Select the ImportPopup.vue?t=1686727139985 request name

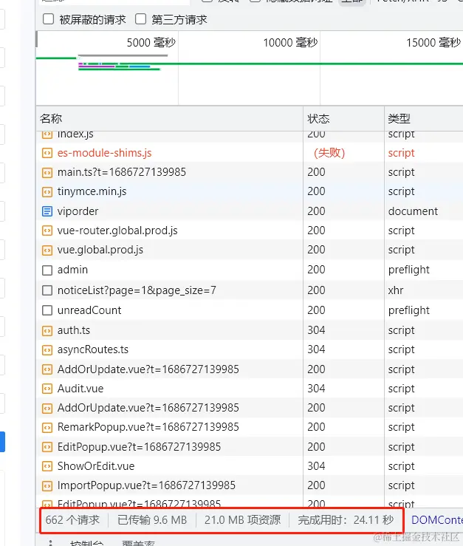click(x=146, y=485)
